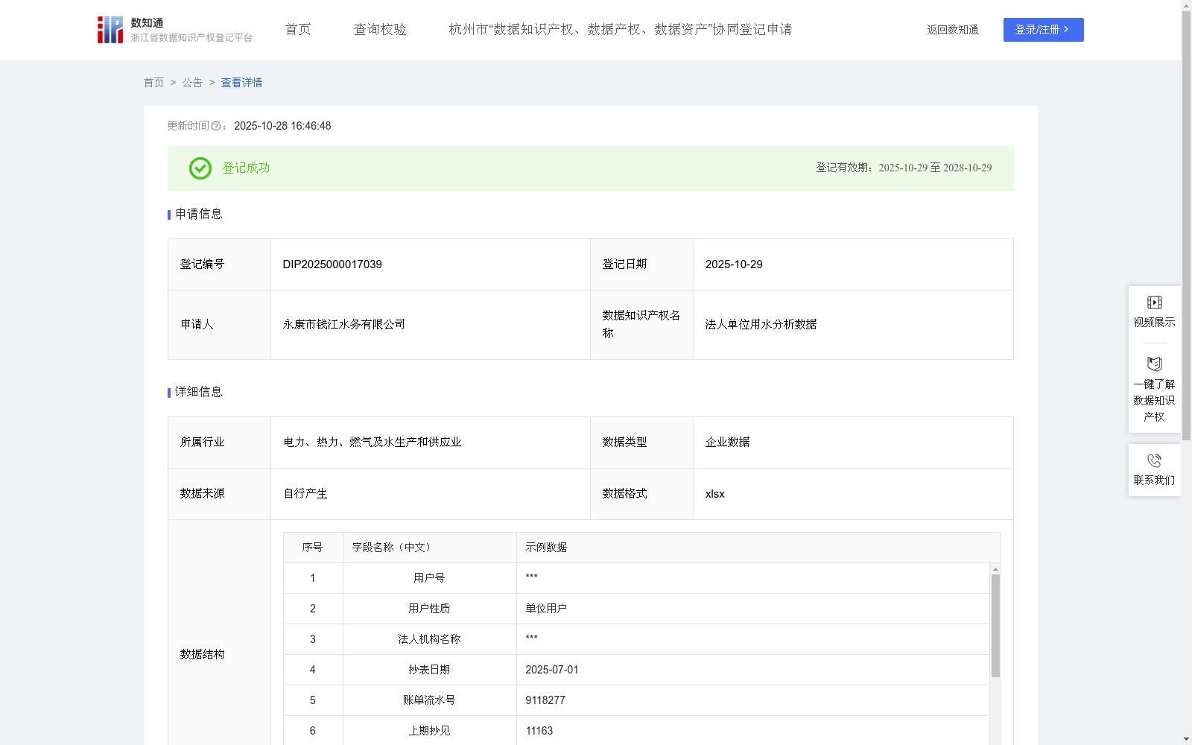Open the 视频展示 video icon

coord(1154,302)
